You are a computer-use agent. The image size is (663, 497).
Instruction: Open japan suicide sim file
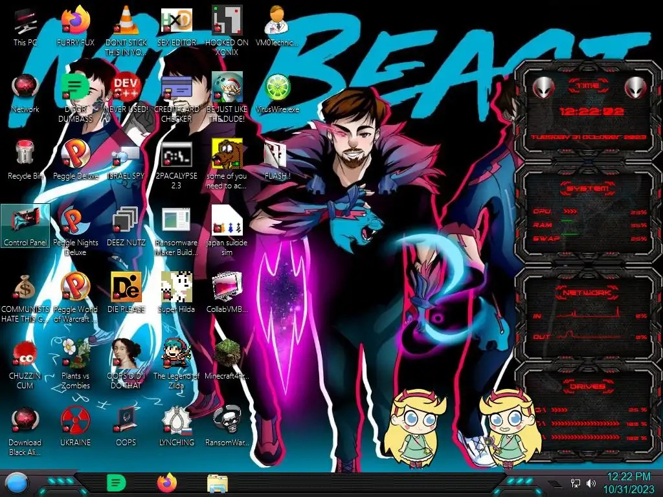pos(227,231)
